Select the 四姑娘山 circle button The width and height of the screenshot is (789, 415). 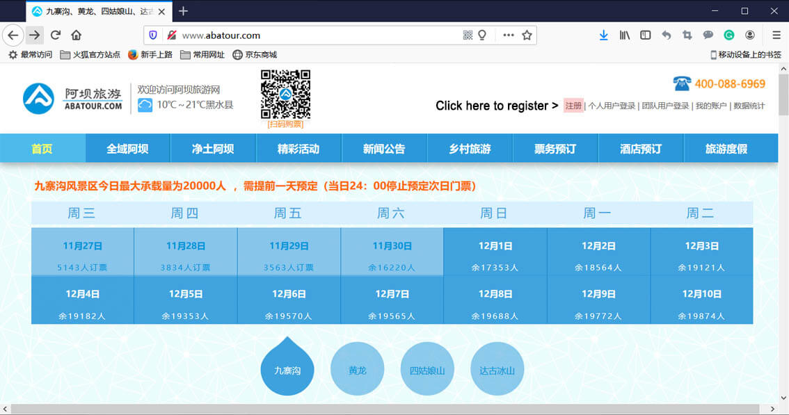(427, 369)
